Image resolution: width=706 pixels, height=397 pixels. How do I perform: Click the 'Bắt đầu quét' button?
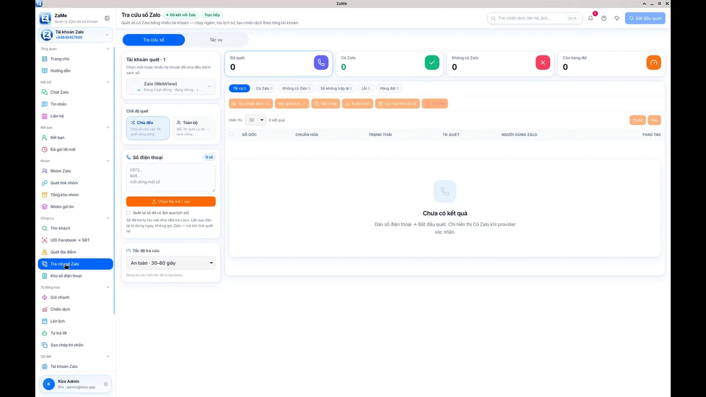(645, 18)
